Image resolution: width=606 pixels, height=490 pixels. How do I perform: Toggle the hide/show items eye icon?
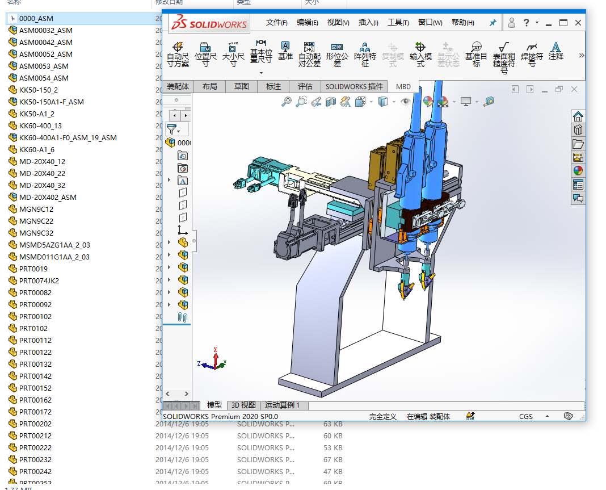(405, 102)
